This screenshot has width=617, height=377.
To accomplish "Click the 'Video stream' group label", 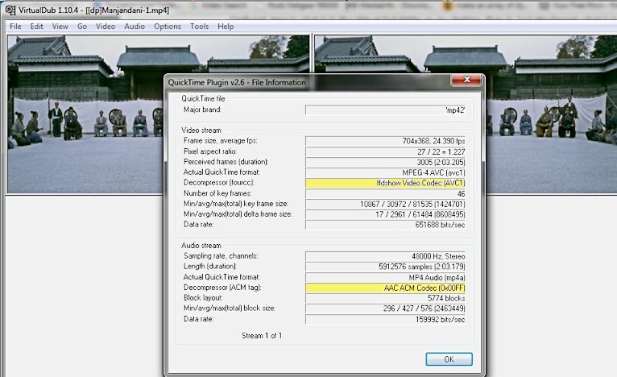I will click(201, 130).
